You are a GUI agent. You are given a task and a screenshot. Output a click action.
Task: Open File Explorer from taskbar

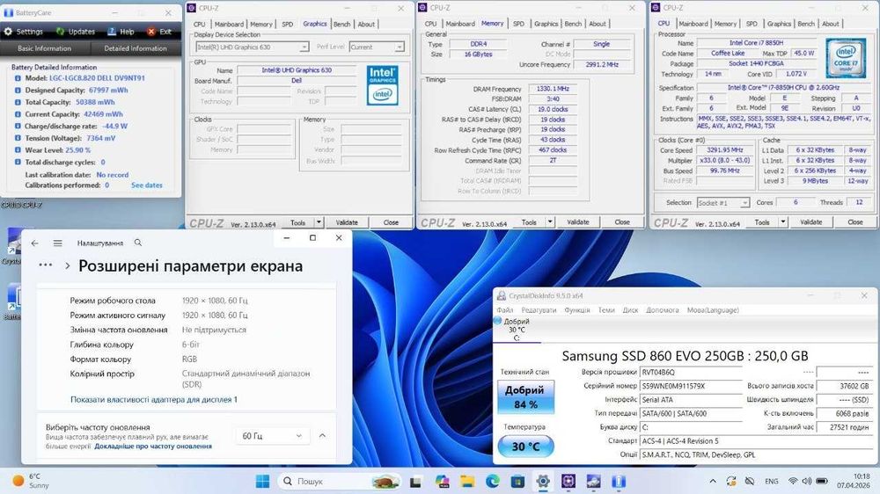click(x=467, y=481)
